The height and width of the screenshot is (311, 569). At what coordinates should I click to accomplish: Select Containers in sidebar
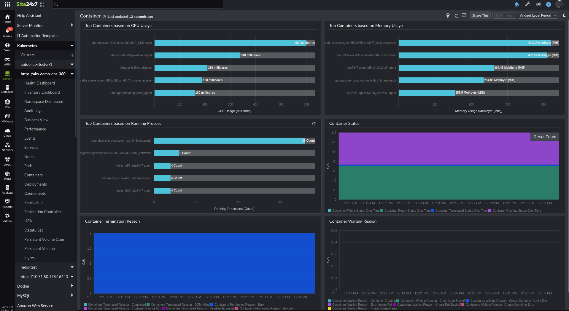pos(34,175)
